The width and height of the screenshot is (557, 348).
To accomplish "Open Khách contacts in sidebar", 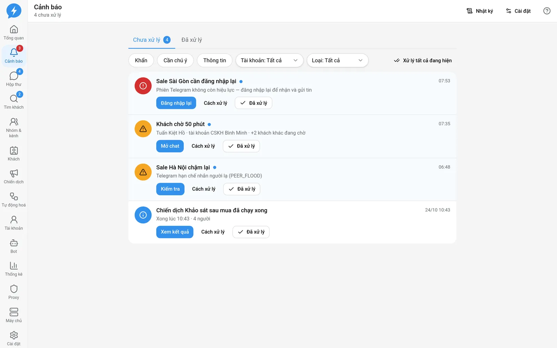I will pos(14,154).
